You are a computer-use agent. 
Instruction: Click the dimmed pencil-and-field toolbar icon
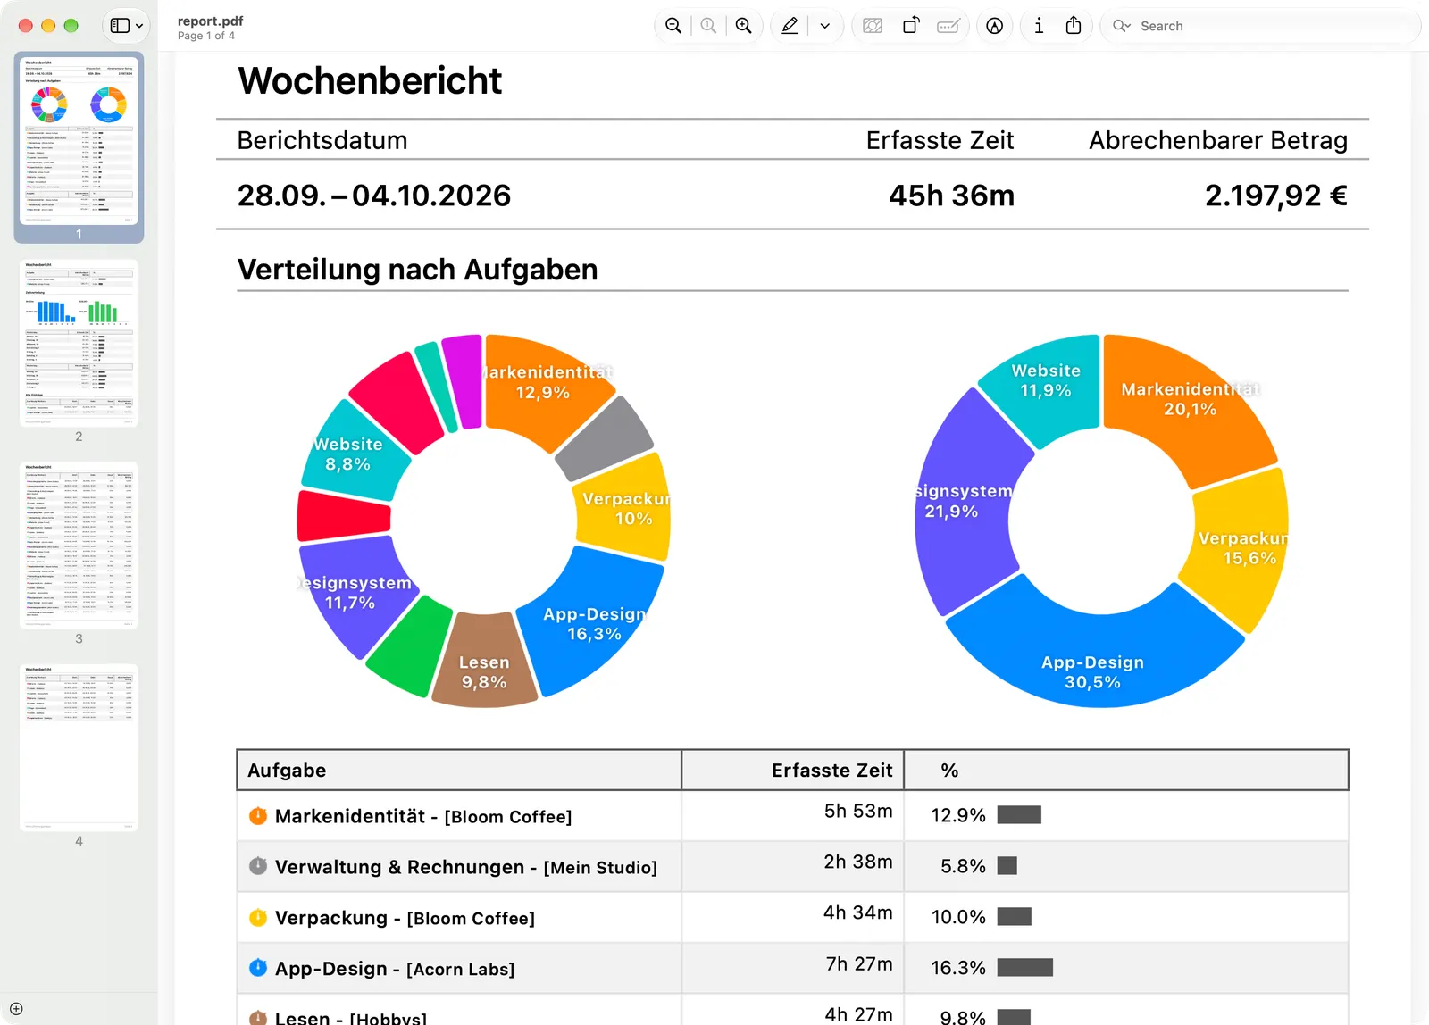click(948, 26)
